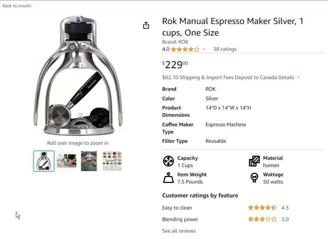Select the fourth thumbnail showing filter chart
The height and width of the screenshot is (239, 328).
112,161
